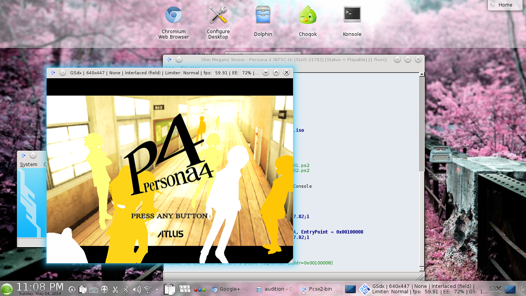
Task: Click the Home folder widget
Action: click(506, 5)
